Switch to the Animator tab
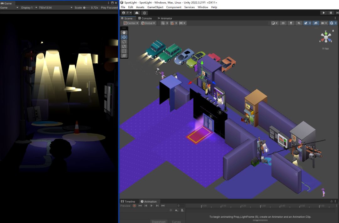This screenshot has height=223, width=339. click(165, 19)
